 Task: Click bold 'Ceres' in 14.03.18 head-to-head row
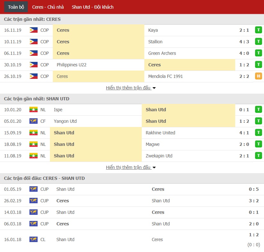point(158,212)
